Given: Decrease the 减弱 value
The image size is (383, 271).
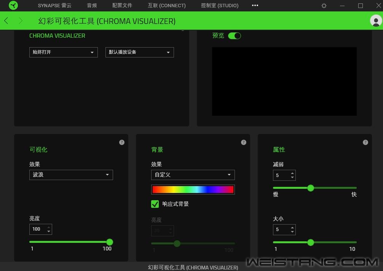Looking at the screenshot, I should [292, 177].
